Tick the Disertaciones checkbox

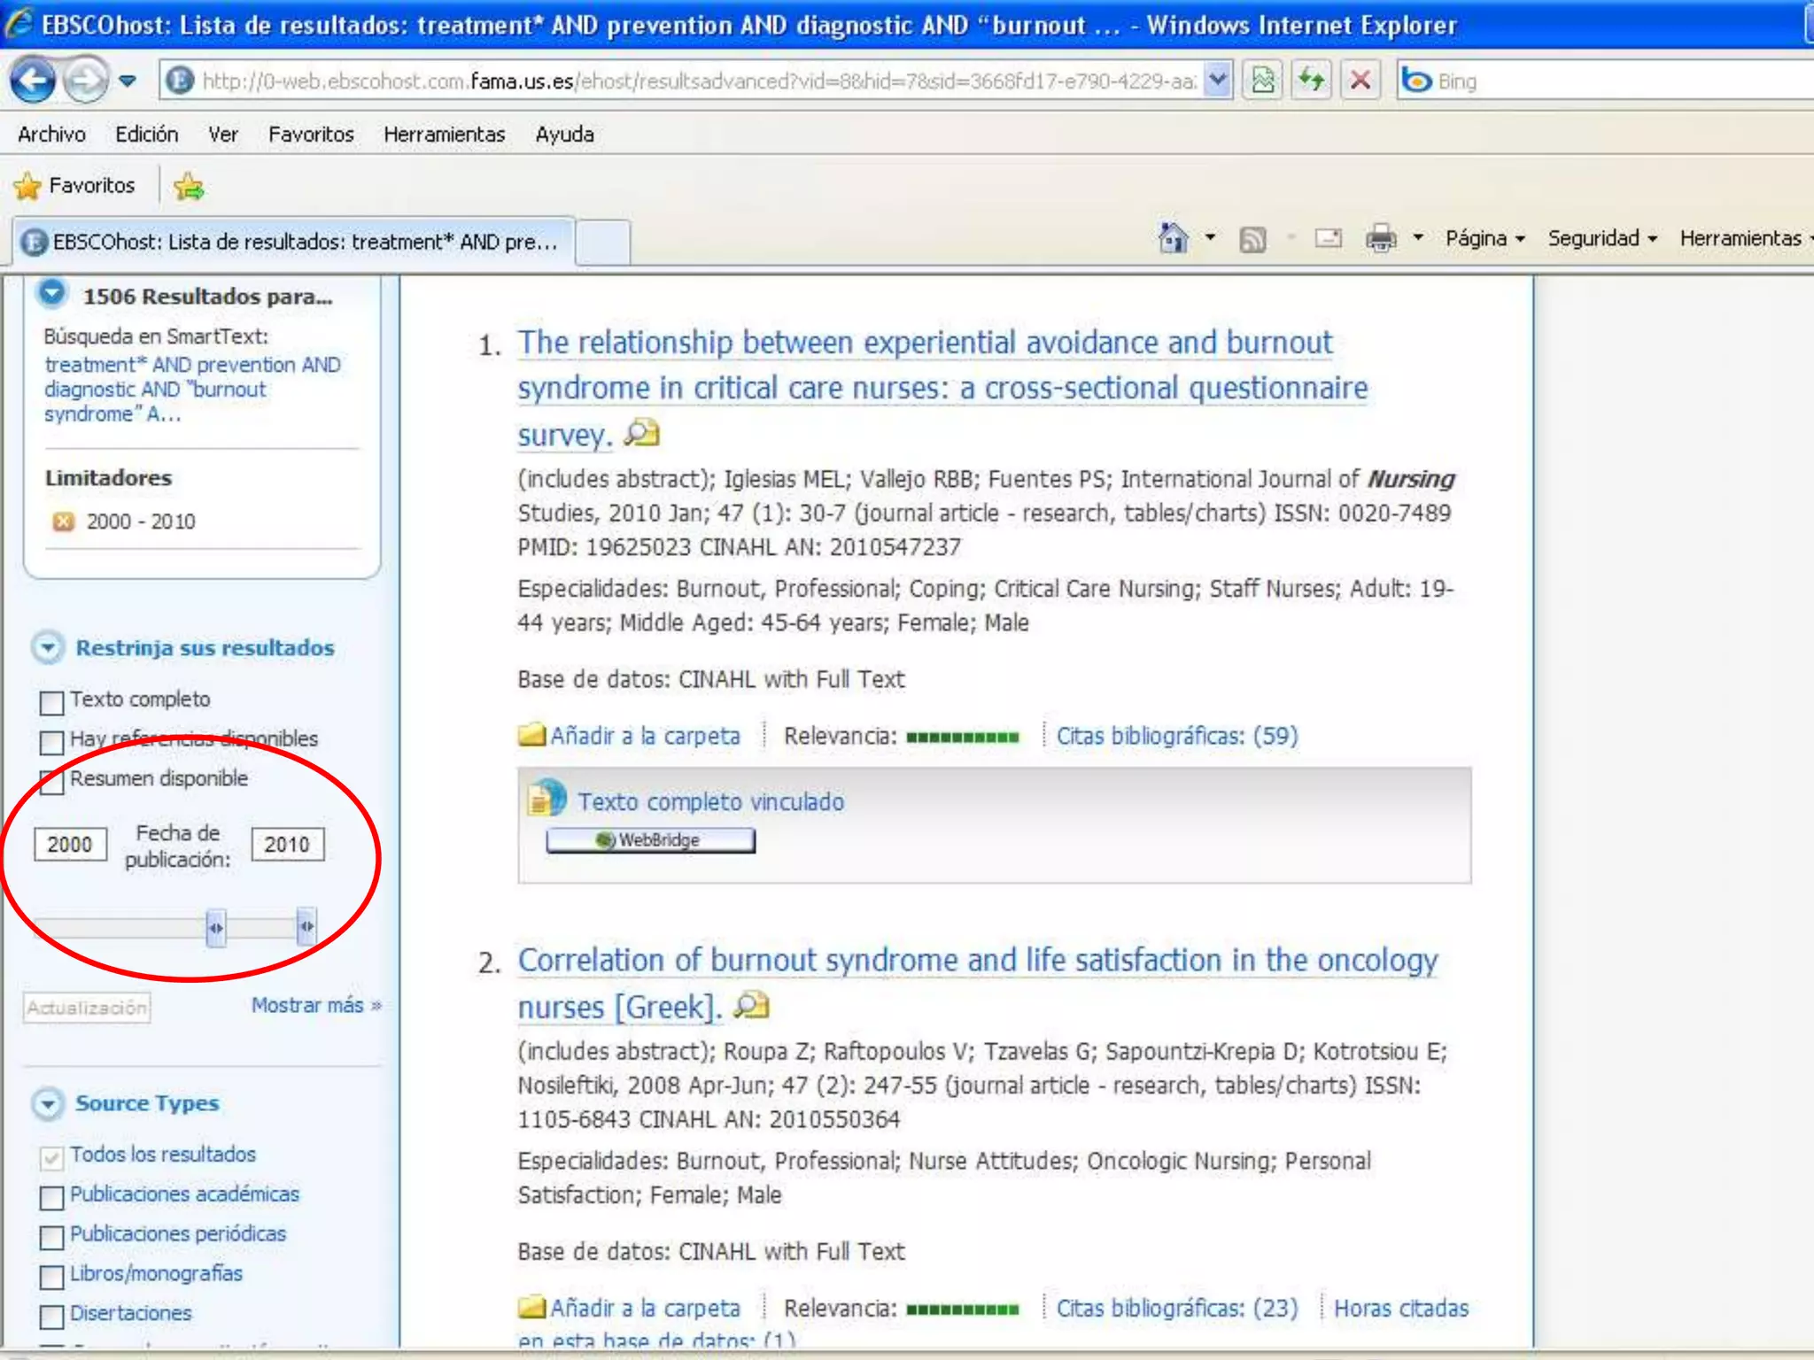pyautogui.click(x=52, y=1316)
